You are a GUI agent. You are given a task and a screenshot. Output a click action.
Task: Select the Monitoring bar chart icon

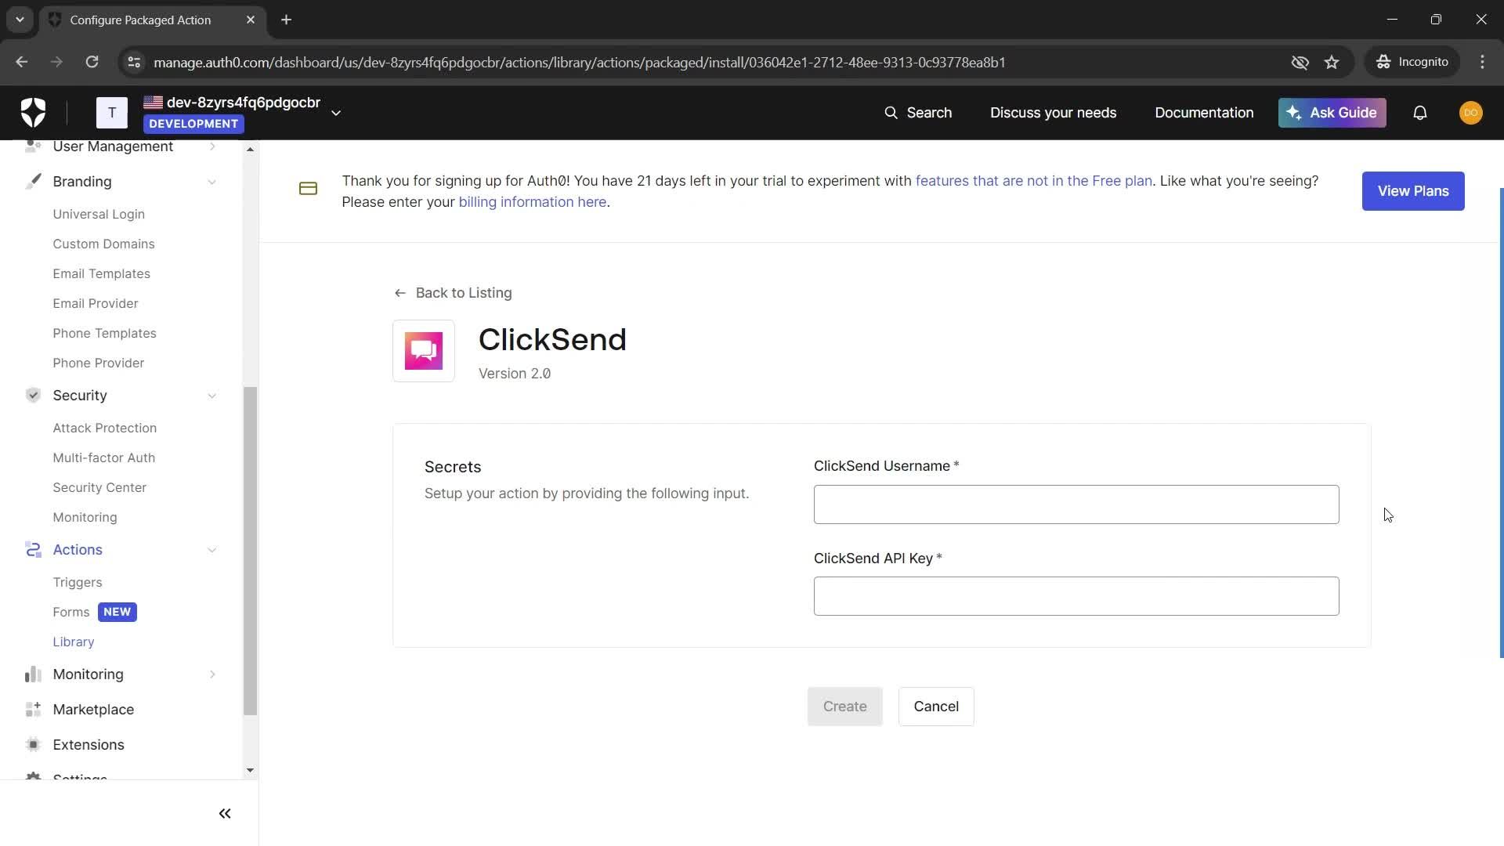click(33, 674)
